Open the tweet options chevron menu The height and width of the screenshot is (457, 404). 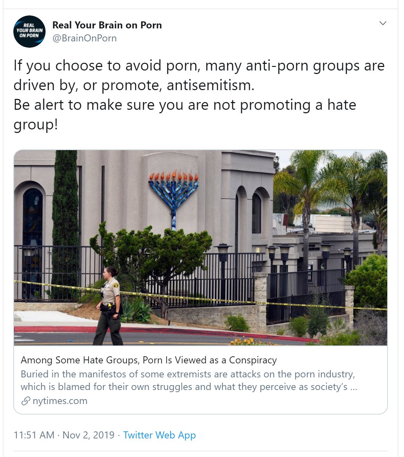[383, 23]
